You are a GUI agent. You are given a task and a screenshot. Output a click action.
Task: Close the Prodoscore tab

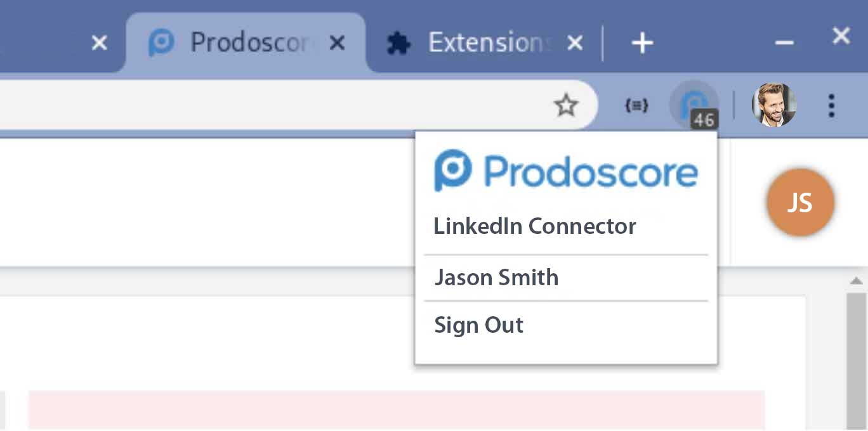[338, 43]
